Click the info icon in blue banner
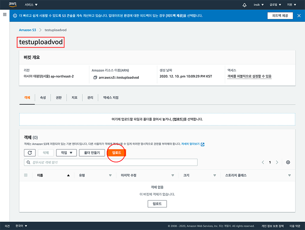Viewport: 305px width, 230px height. click(15, 16)
